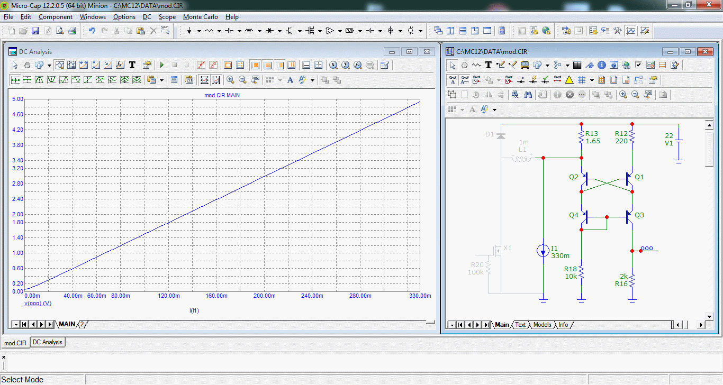Screen dimensions: 723x385
Task: Click the Undo arrow icon
Action: click(x=92, y=31)
